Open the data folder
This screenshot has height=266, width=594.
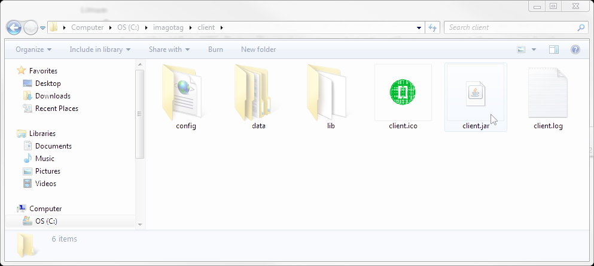coord(258,97)
